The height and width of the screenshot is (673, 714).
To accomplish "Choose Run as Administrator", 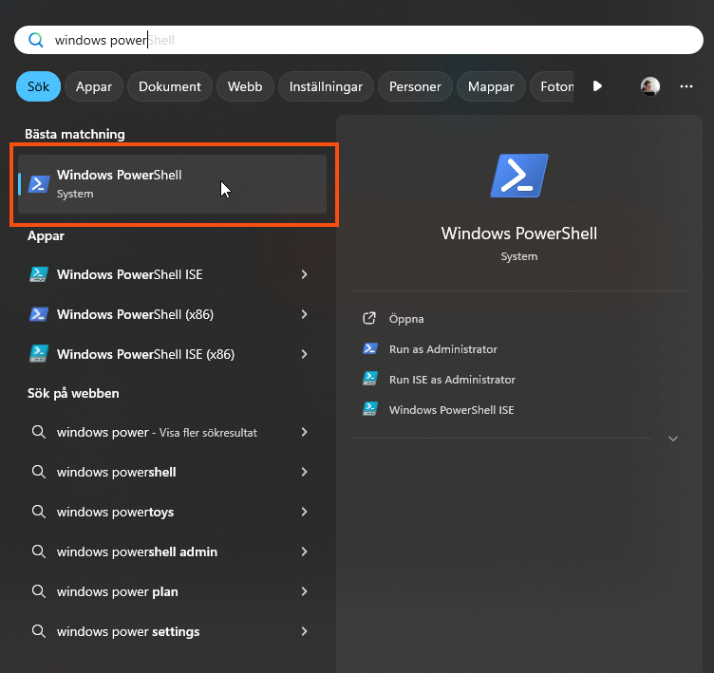I will pyautogui.click(x=443, y=349).
